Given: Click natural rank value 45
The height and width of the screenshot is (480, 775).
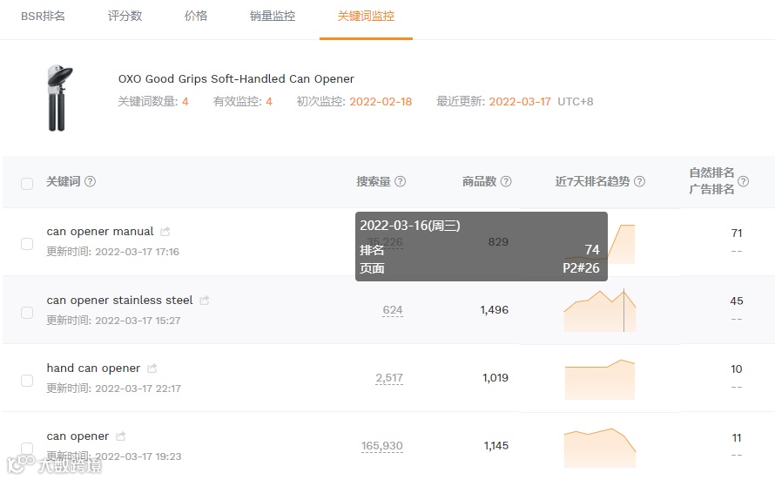Looking at the screenshot, I should tap(737, 301).
